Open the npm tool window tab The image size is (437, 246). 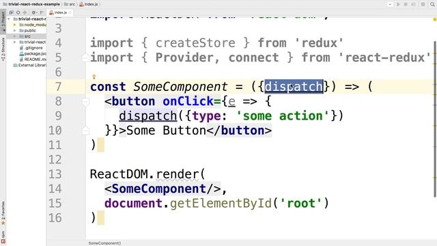coord(3,238)
